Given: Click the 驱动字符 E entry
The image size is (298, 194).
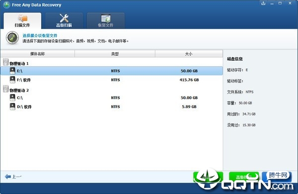Looking at the screenshot, I should coord(237,70).
